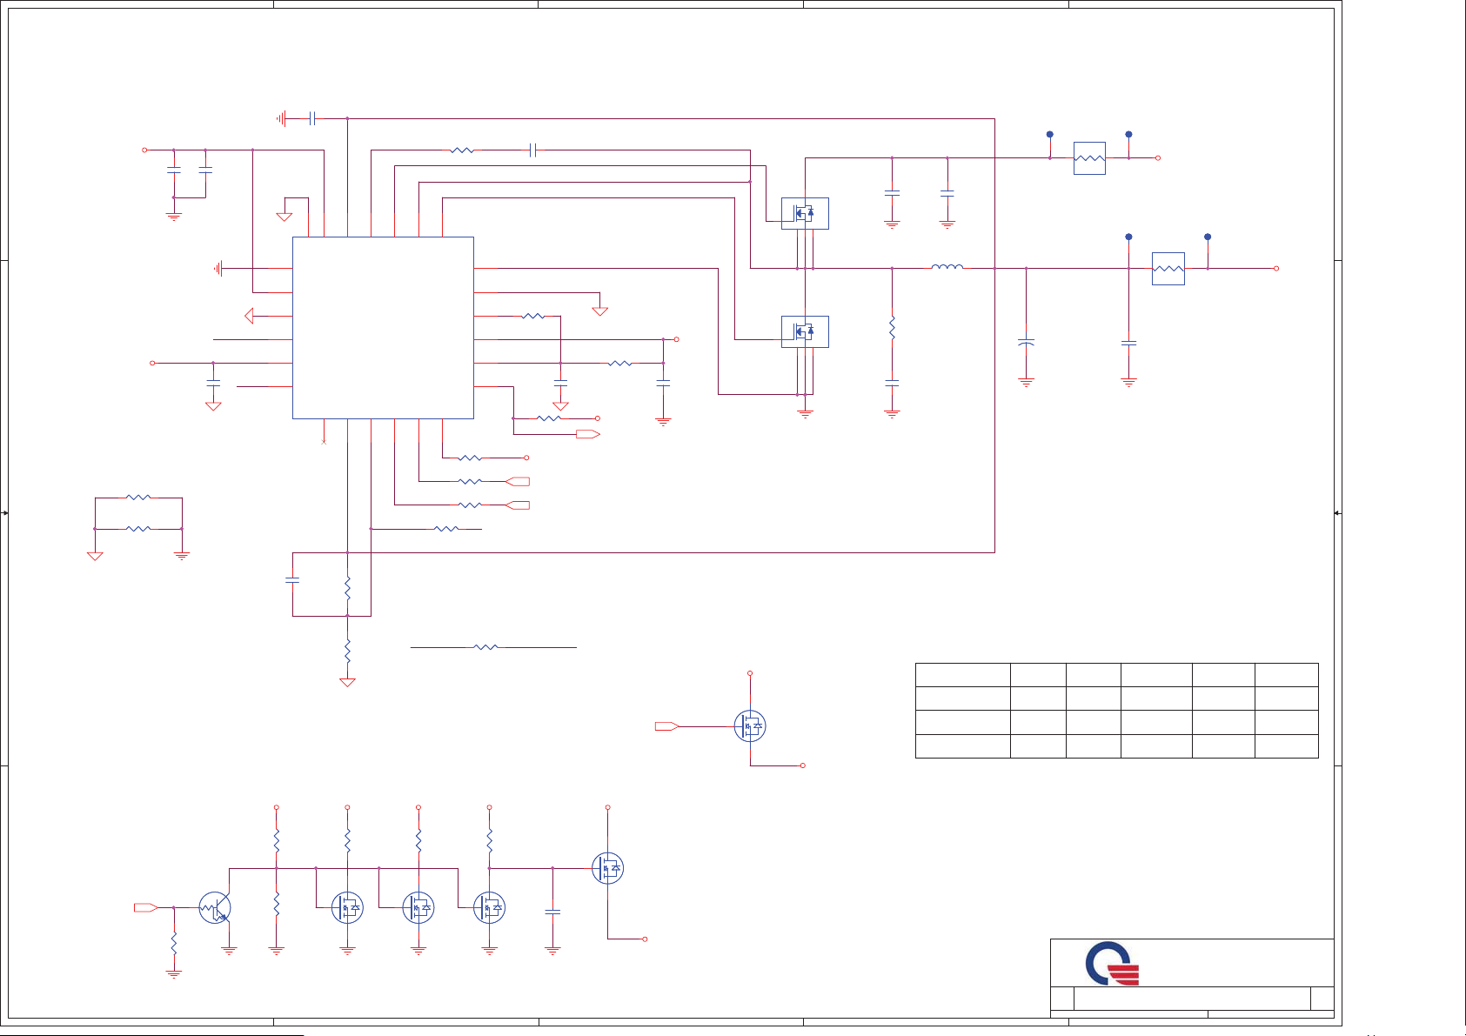
Task: Select the large controller IC rectangle
Action: click(383, 328)
